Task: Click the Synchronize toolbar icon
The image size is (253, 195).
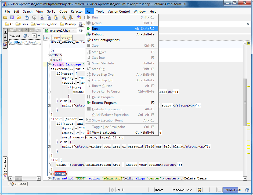Action: (x=19, y=17)
